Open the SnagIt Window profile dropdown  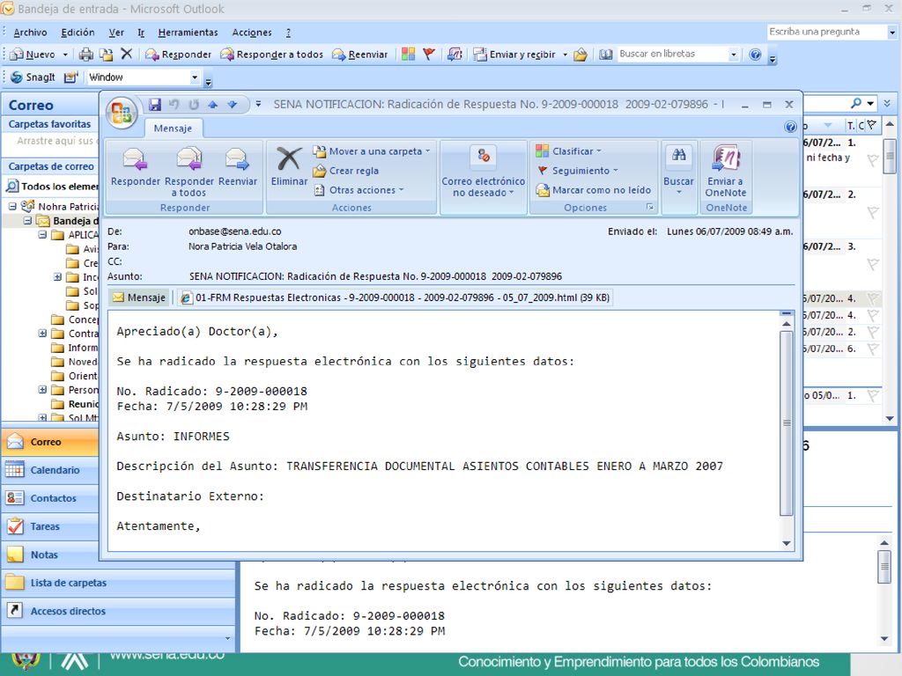195,77
